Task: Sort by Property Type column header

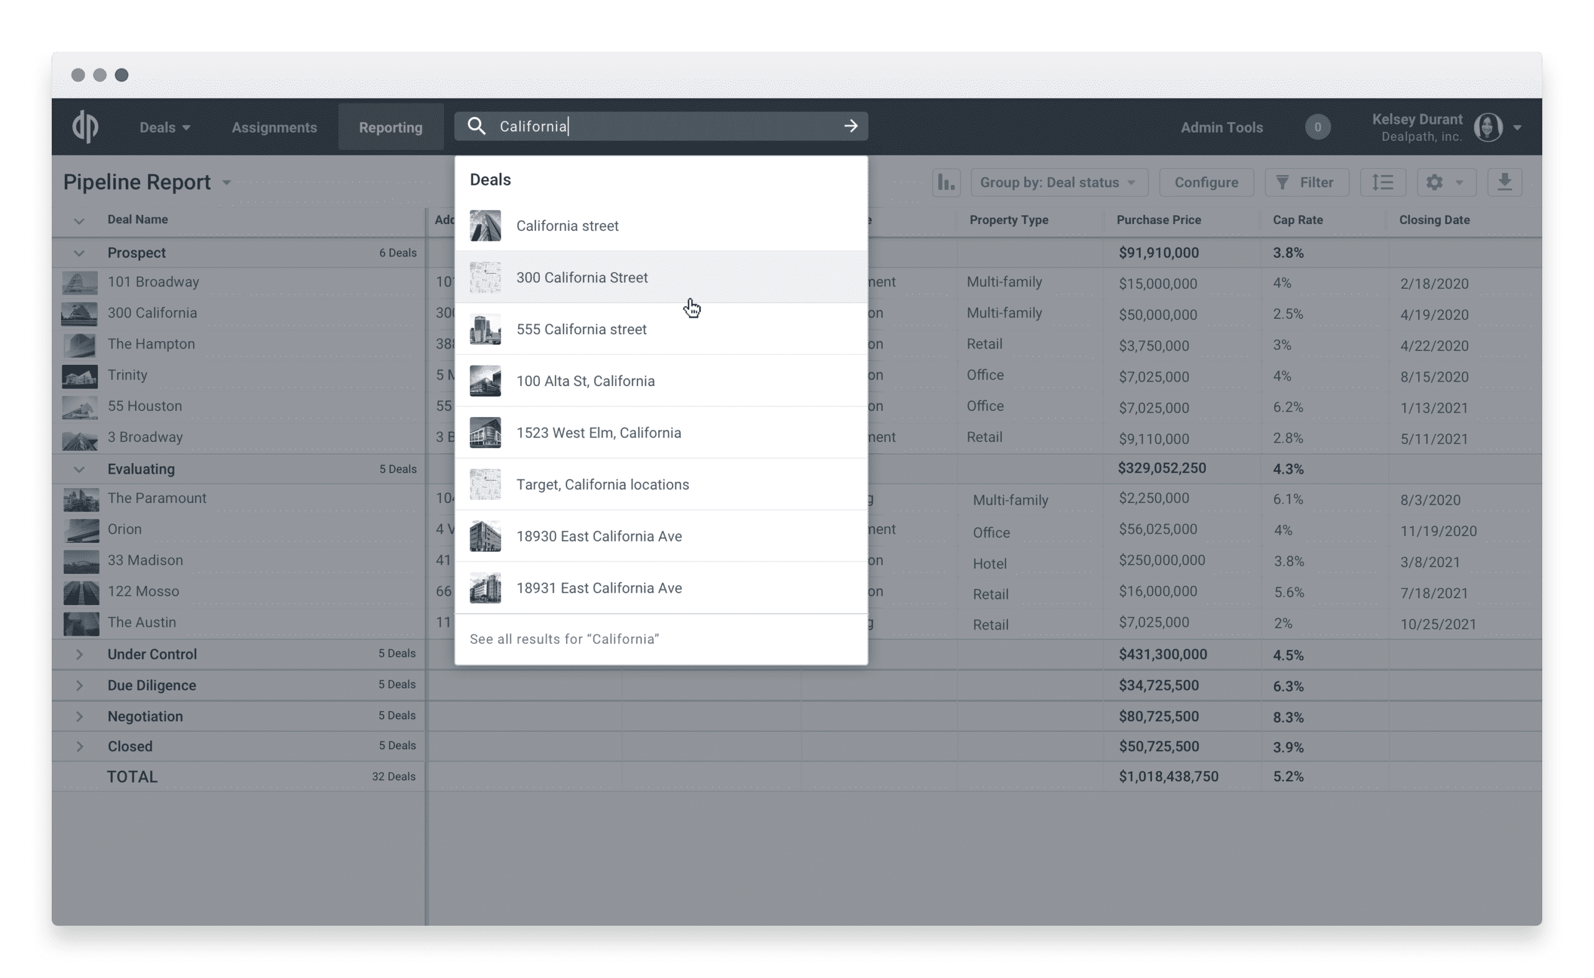Action: point(1008,220)
